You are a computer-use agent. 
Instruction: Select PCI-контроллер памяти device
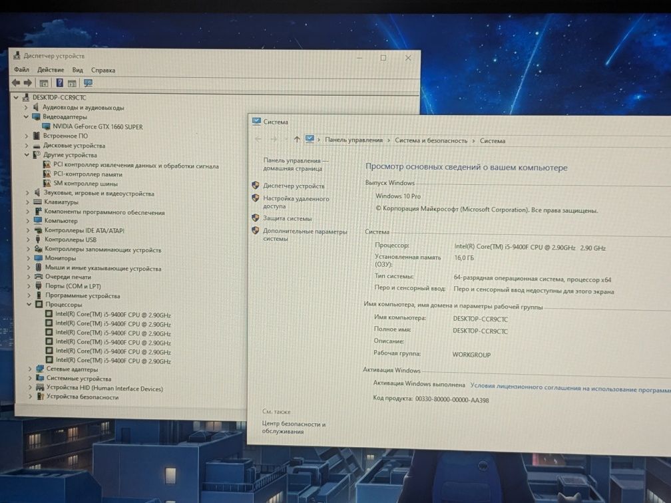(88, 174)
